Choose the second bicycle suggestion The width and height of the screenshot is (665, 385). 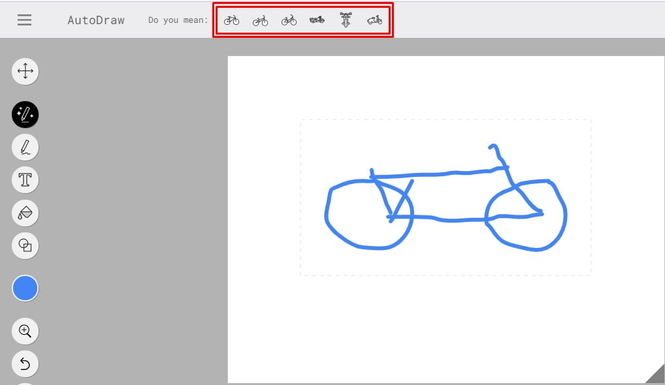click(260, 20)
